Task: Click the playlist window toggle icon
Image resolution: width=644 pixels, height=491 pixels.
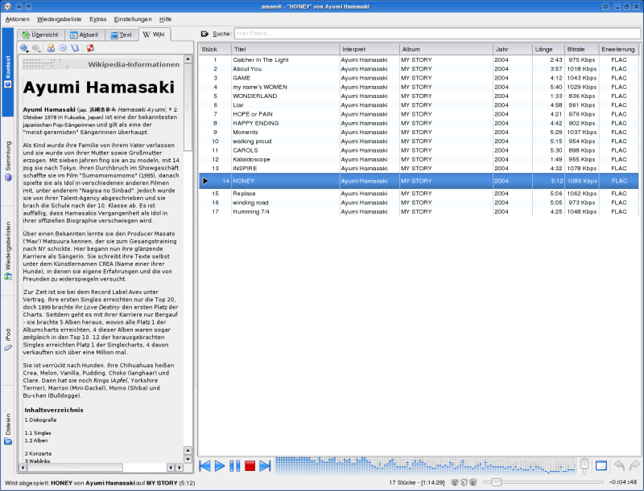Action: tap(601, 465)
